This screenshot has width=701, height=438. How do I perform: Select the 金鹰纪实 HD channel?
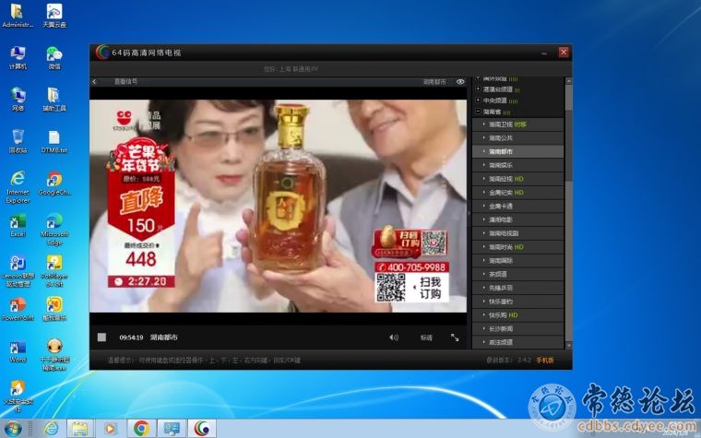tap(517, 193)
